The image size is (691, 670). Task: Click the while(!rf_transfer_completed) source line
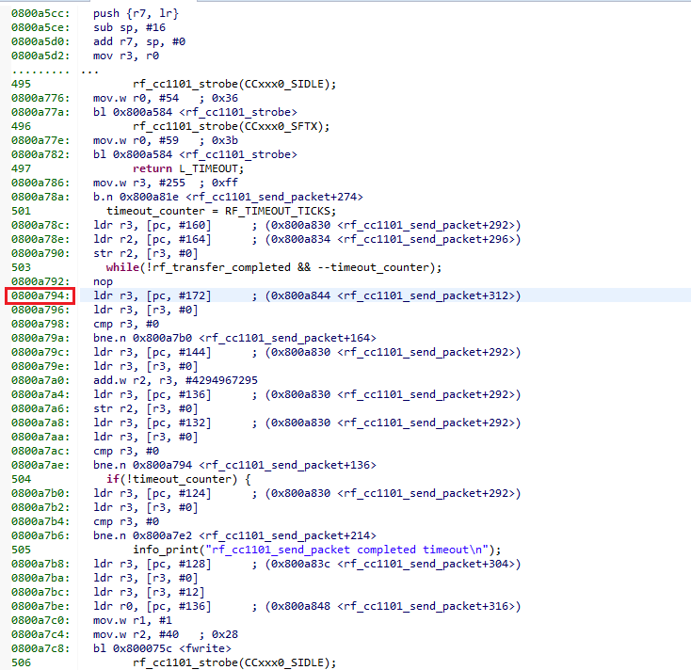[x=274, y=267]
